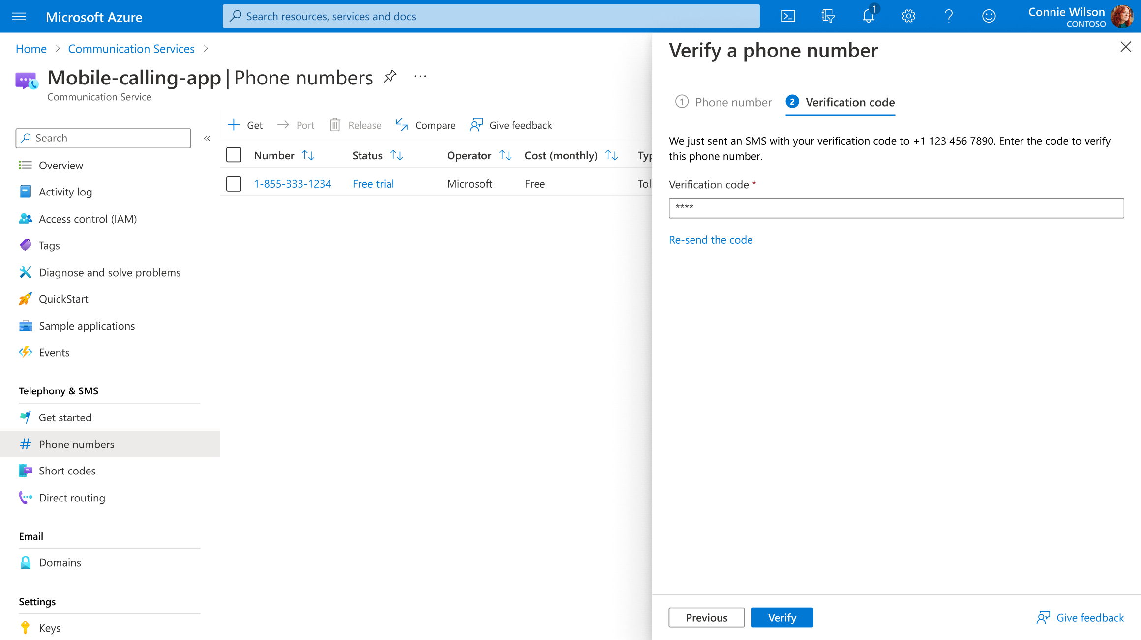Image resolution: width=1141 pixels, height=640 pixels.
Task: Open portal settings gear
Action: tap(908, 16)
